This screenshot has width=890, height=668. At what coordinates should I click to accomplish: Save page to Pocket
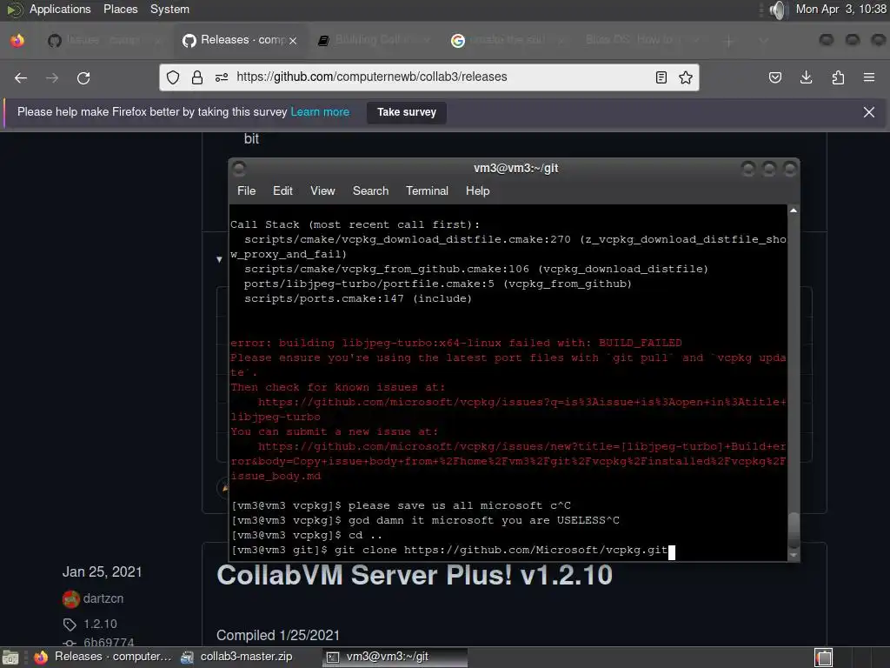[x=774, y=77]
